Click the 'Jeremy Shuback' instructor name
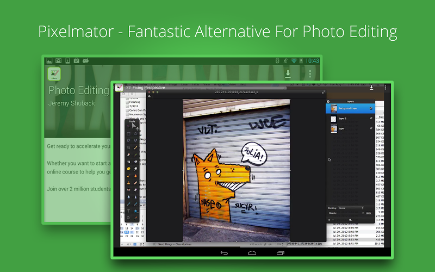Screen dimensions: 435x272 tap(72, 103)
